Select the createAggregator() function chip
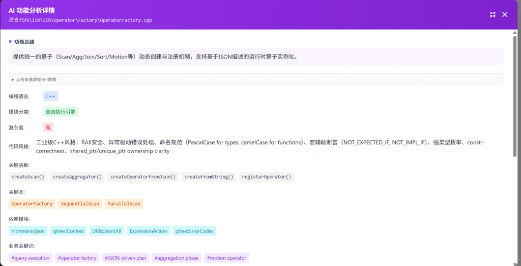Screen dimensions: 521x266 (x=77, y=177)
